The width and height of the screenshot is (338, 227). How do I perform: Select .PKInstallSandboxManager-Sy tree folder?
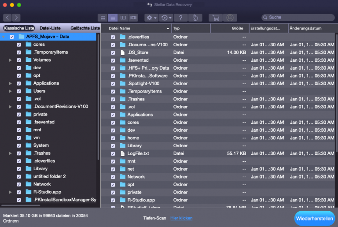click(x=65, y=200)
